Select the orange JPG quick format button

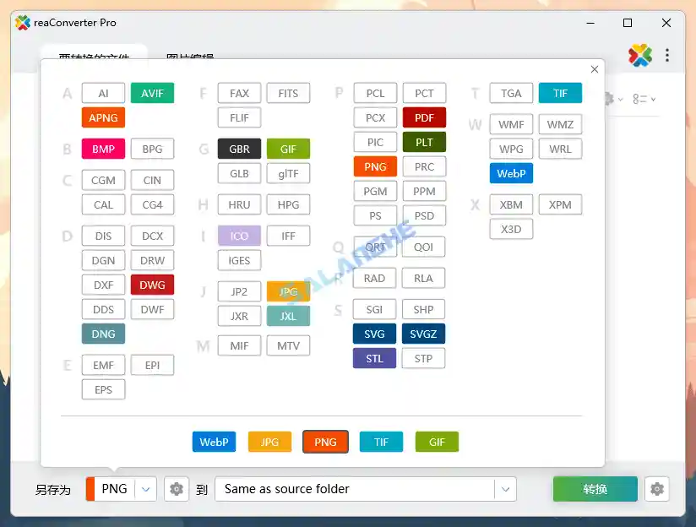(269, 441)
